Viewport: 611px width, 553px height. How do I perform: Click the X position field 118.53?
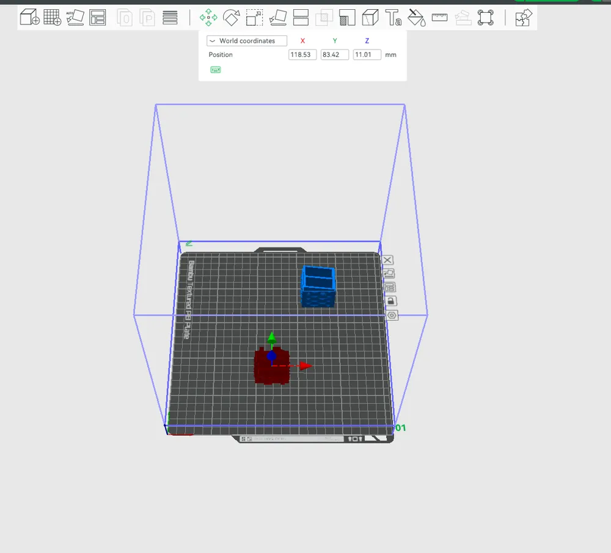pyautogui.click(x=302, y=54)
